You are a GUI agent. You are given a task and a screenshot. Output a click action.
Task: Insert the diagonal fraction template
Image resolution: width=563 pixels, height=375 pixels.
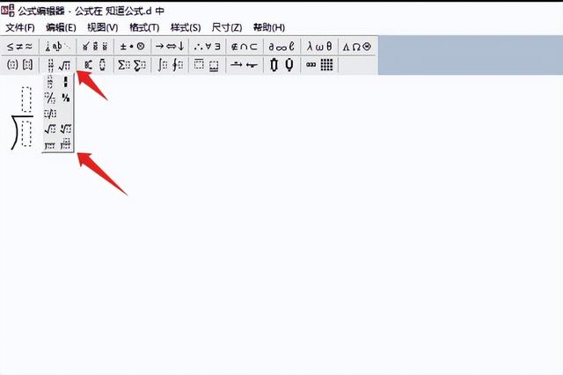50,98
